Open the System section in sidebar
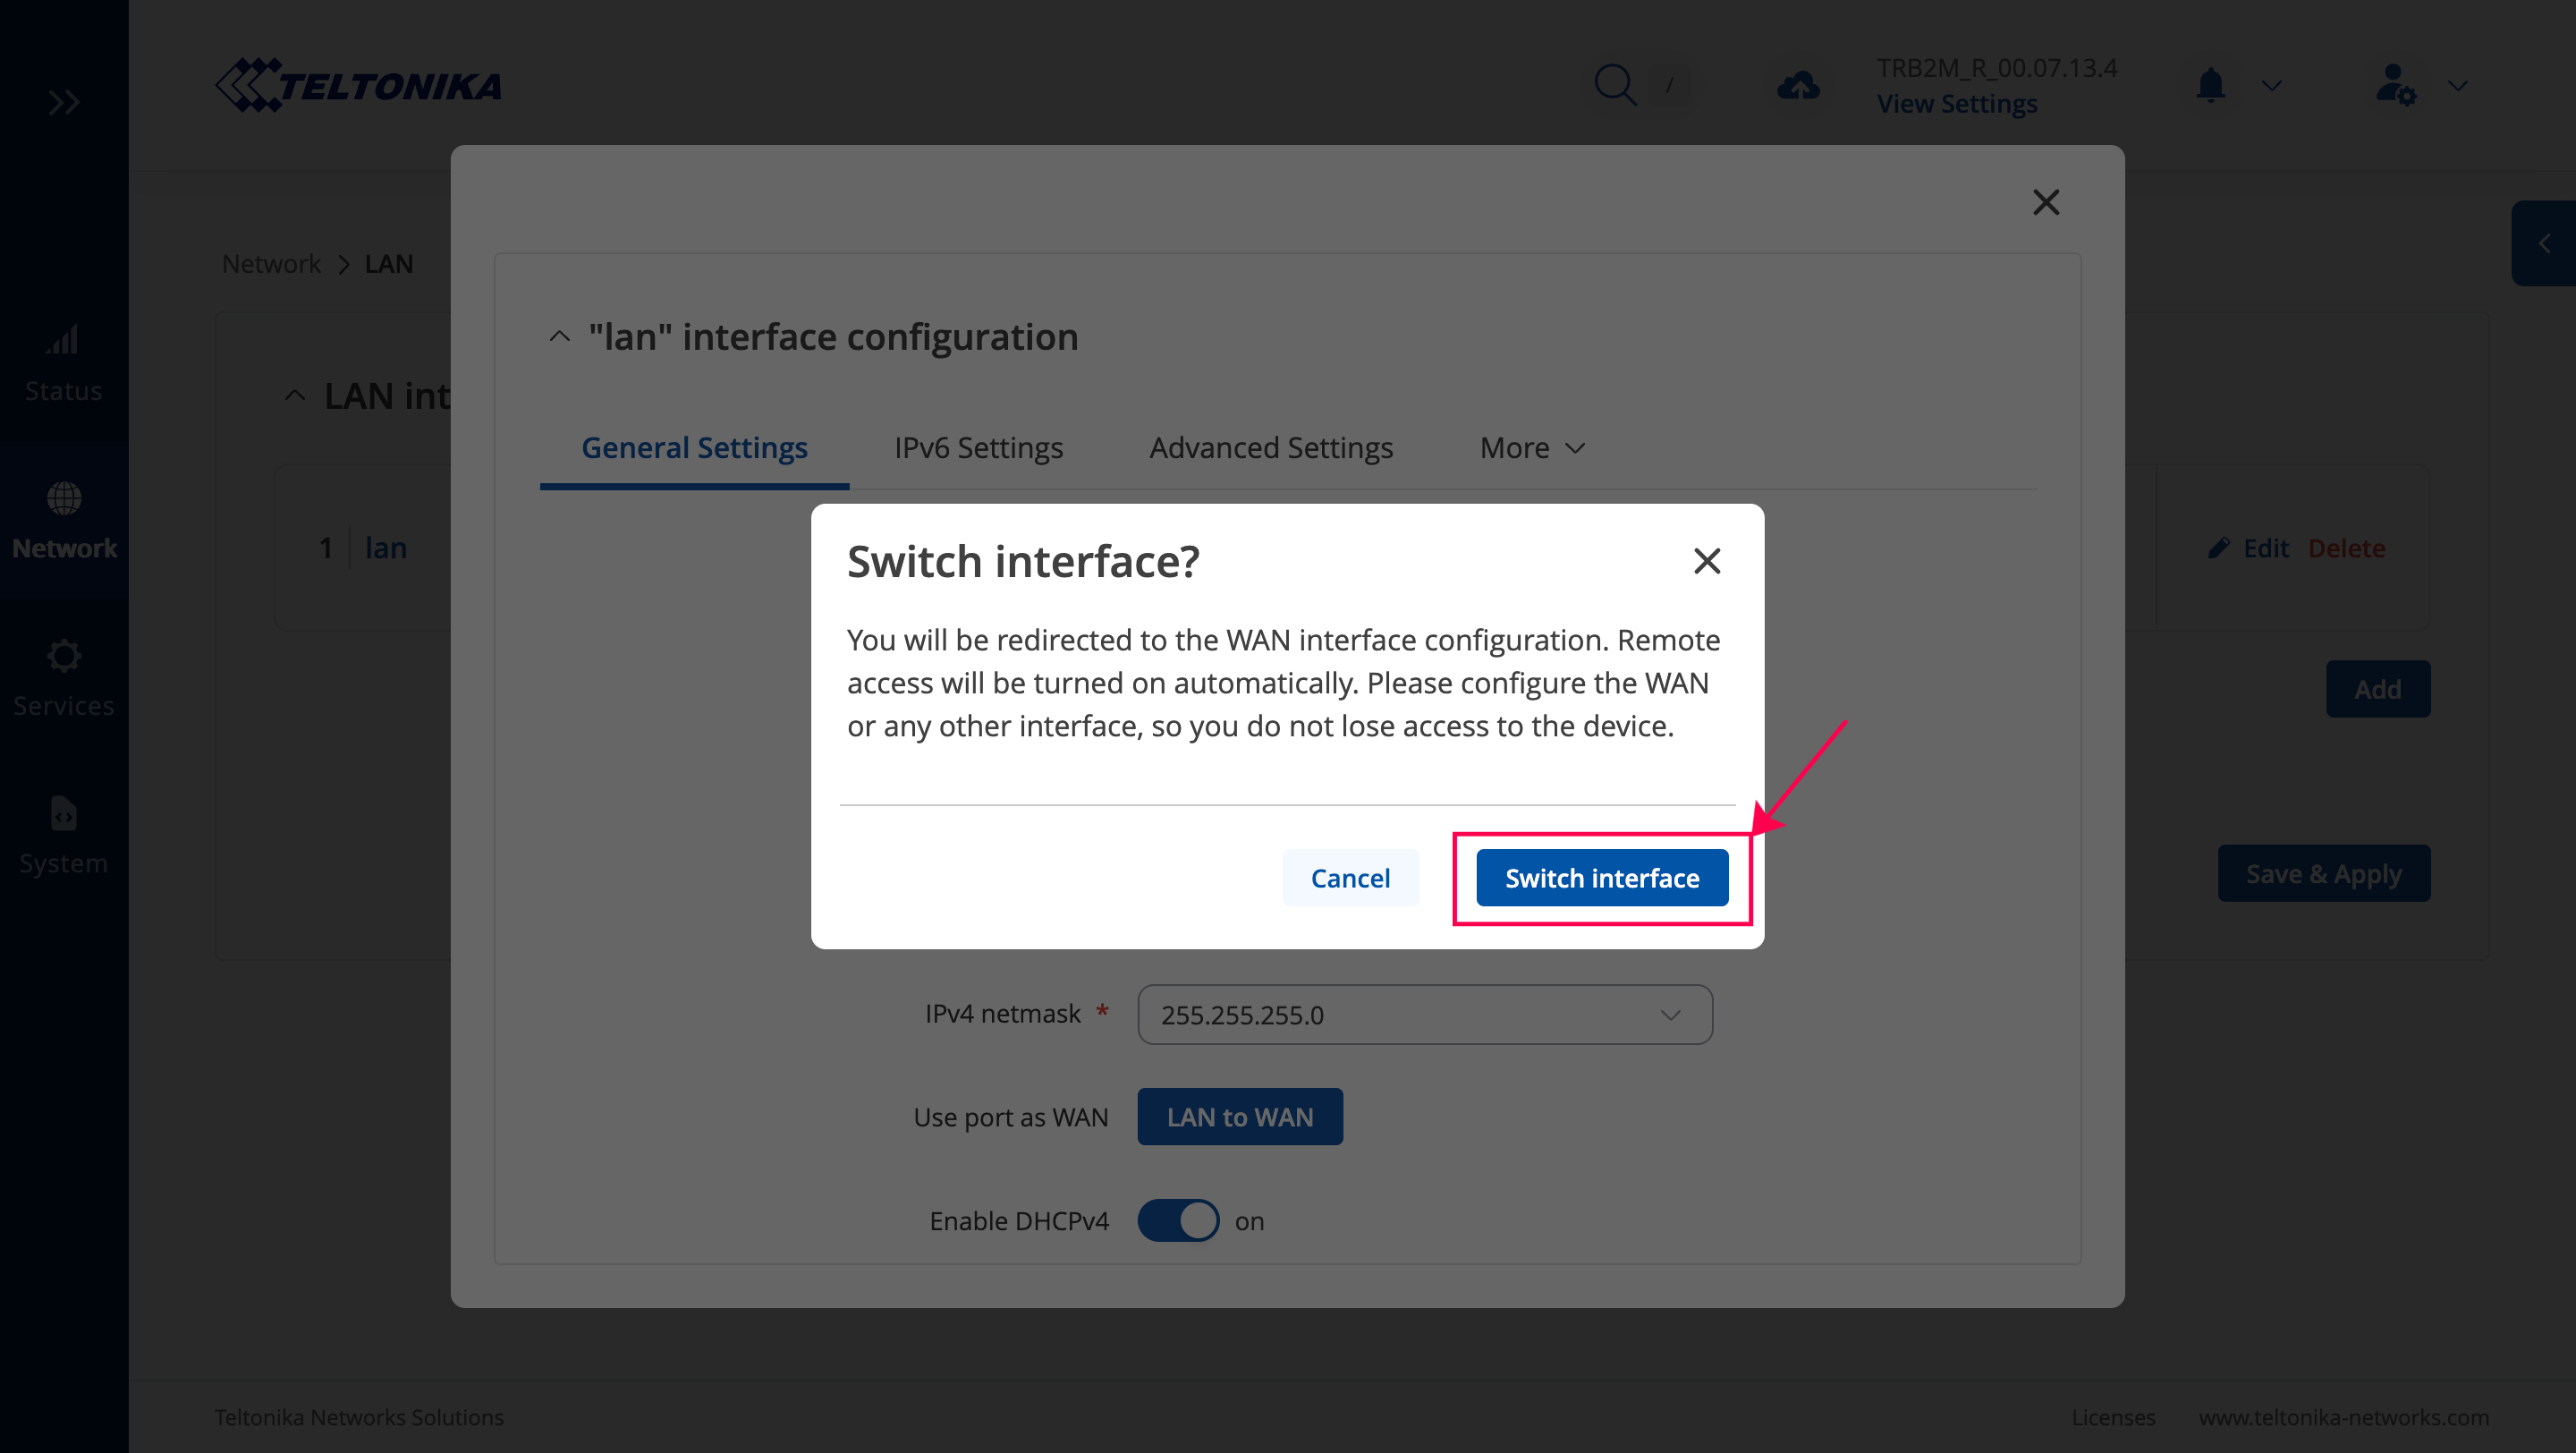Viewport: 2576px width, 1453px height. [64, 836]
